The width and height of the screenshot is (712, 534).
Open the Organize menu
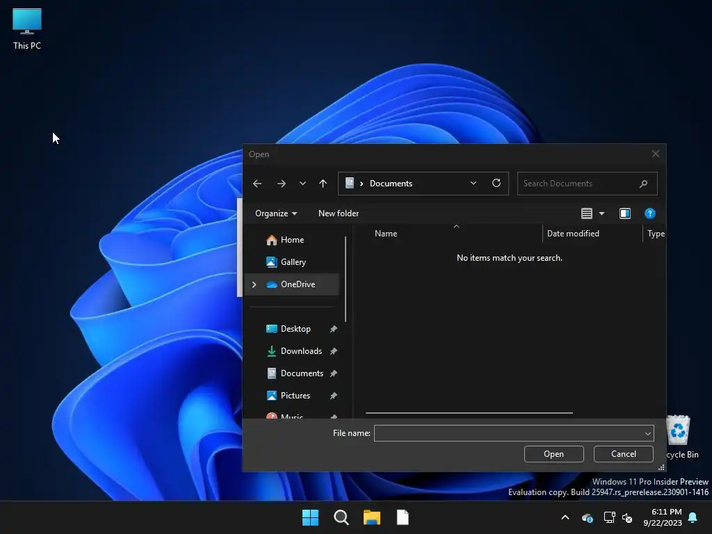point(275,213)
